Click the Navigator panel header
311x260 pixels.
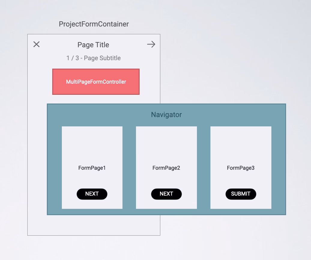point(166,115)
